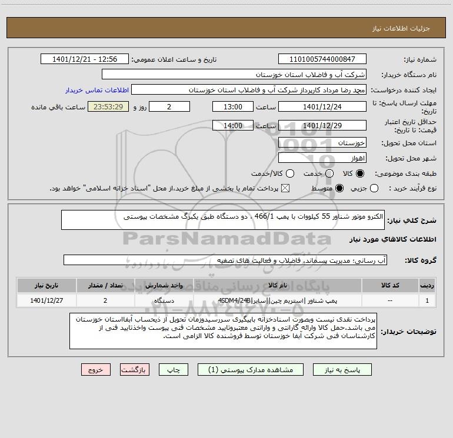Screen dimensions: 453x438
Task: Click the نام کالا column header
Action: click(x=277, y=285)
